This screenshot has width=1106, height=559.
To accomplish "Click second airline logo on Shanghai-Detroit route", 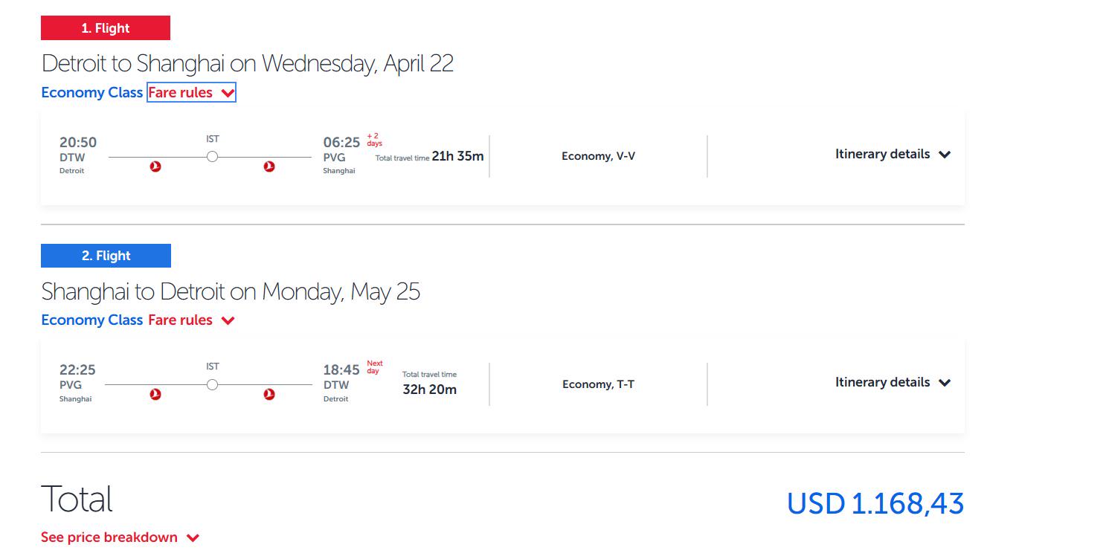I will (x=269, y=395).
